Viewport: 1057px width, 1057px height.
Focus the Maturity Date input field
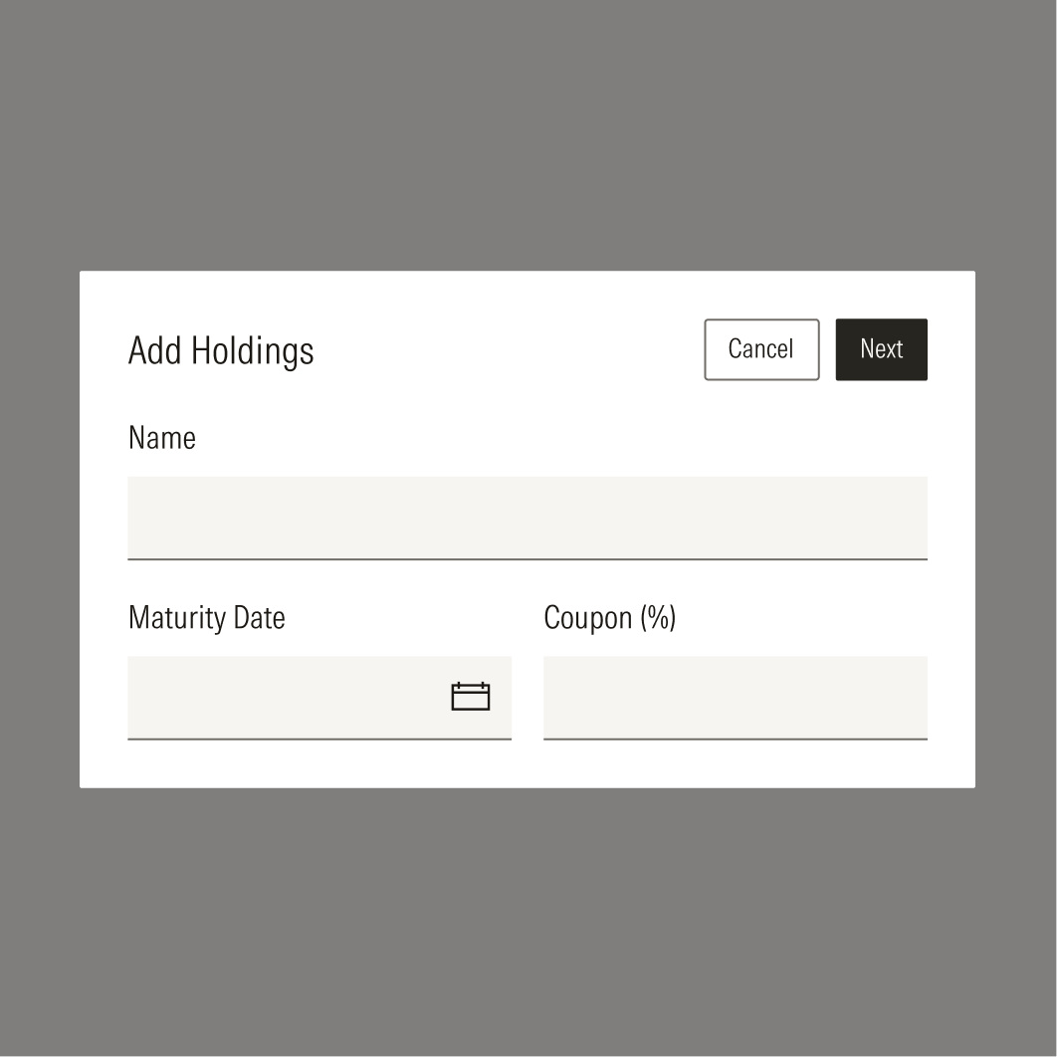tap(318, 698)
